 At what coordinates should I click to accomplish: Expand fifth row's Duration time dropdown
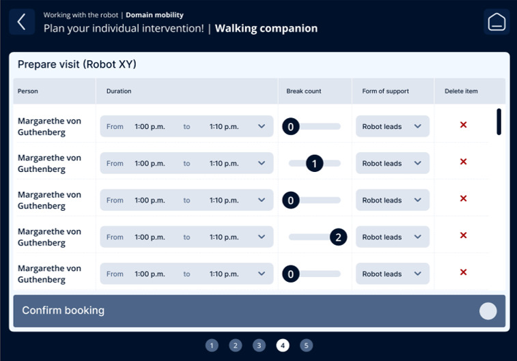coord(186,274)
